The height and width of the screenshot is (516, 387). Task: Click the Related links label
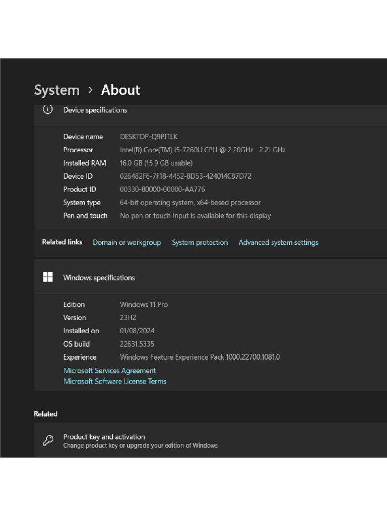[62, 242]
